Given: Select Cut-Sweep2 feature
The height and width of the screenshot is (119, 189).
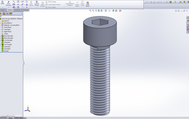Looking at the screenshot, I should (8, 44).
